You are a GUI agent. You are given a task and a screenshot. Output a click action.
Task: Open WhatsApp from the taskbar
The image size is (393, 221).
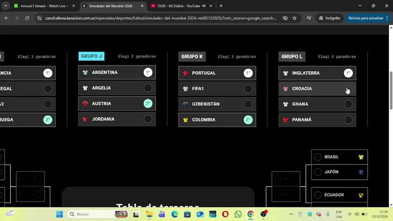click(238, 214)
